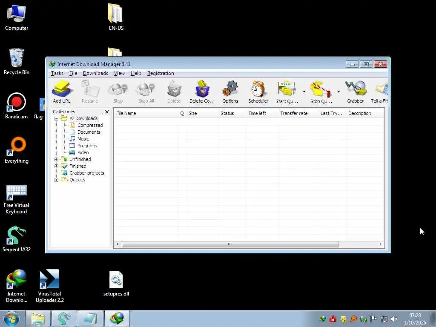The image size is (436, 327).
Task: Expand the Unfinished tree node
Action: click(x=57, y=159)
